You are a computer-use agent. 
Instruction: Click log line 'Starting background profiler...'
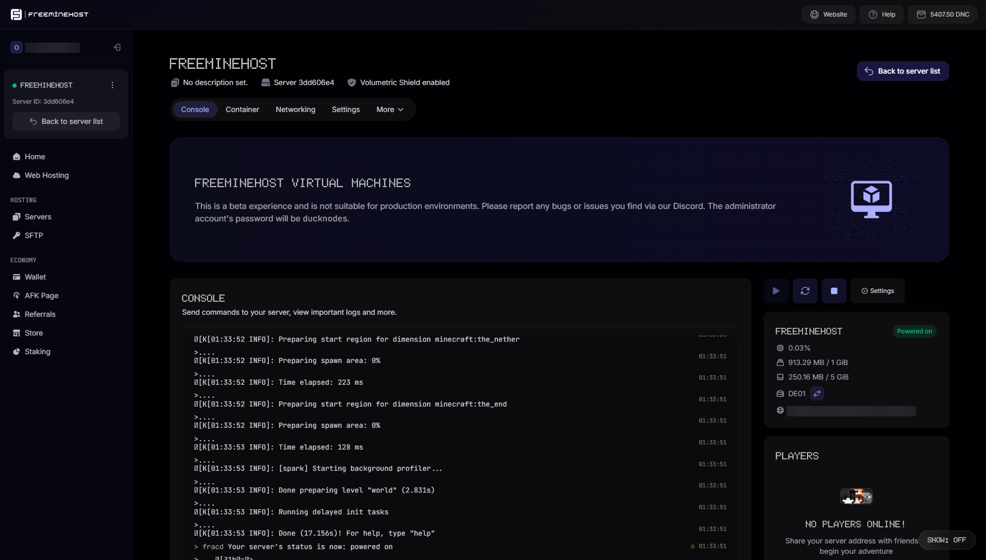(377, 468)
